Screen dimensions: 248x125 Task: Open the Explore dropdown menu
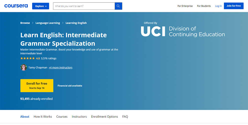pos(41,6)
